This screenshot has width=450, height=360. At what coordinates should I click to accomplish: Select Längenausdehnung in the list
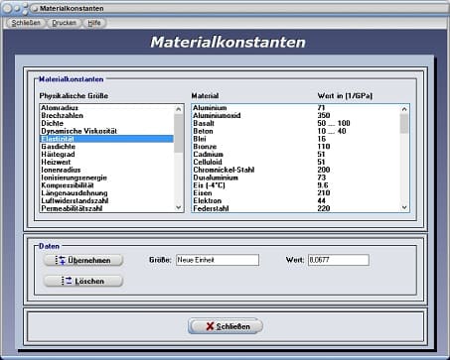point(106,193)
